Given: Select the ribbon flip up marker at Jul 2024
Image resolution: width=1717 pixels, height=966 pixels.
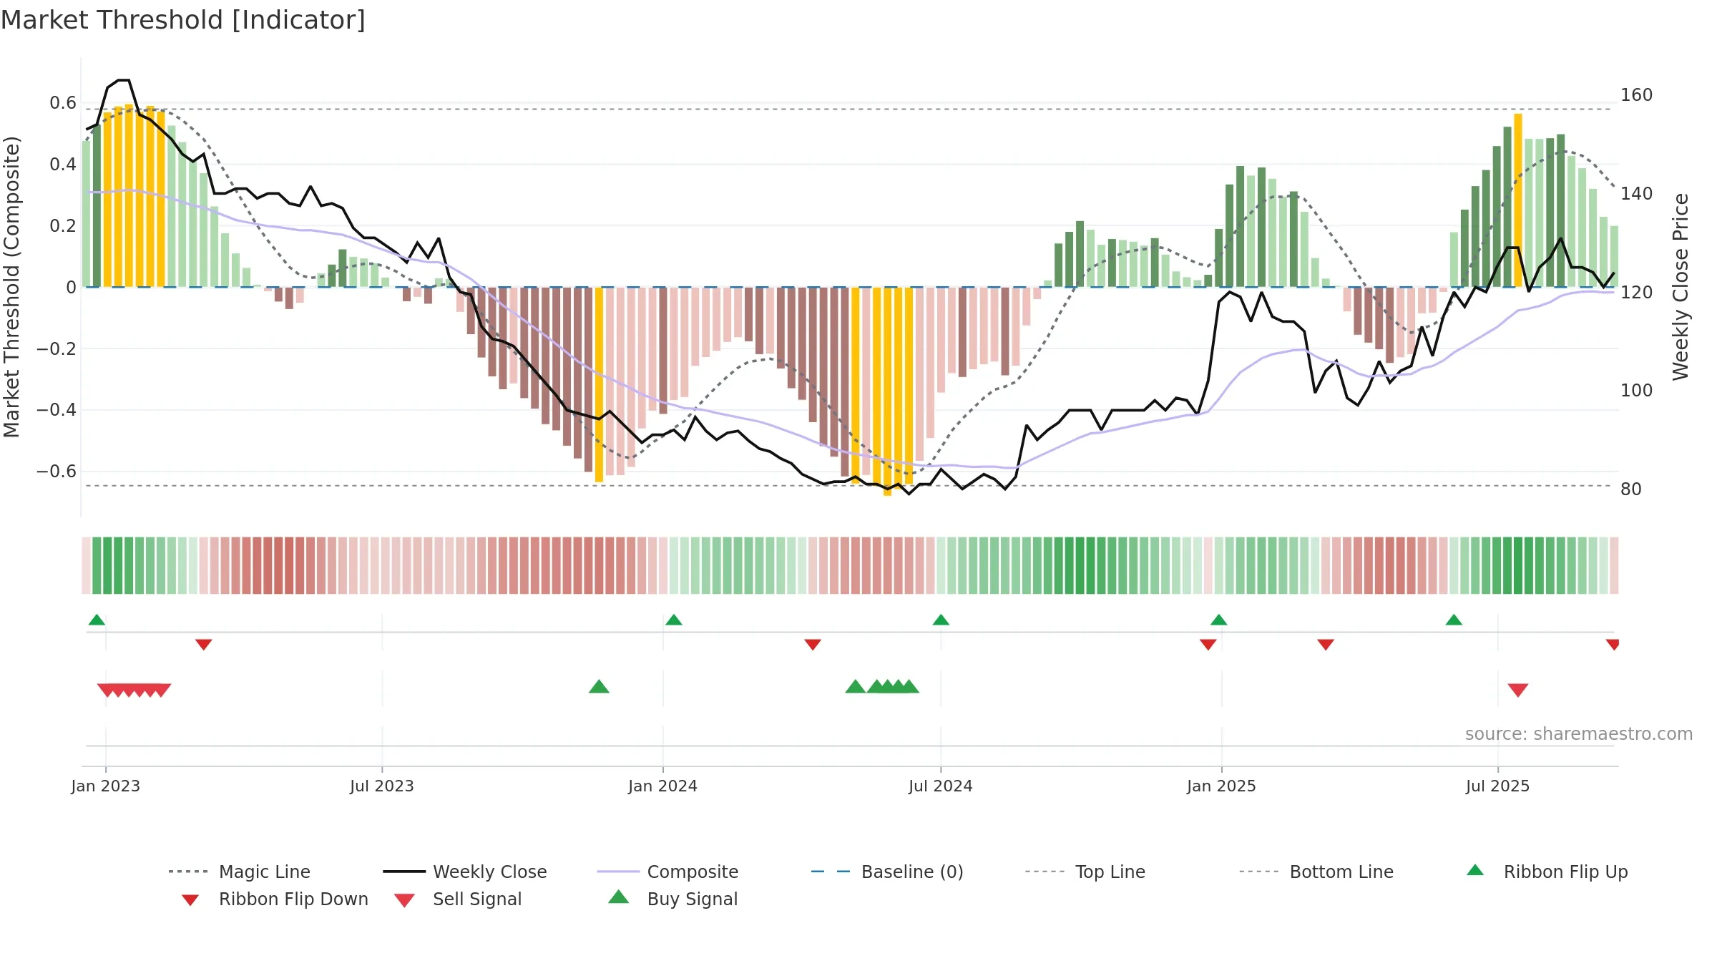Looking at the screenshot, I should tap(941, 620).
